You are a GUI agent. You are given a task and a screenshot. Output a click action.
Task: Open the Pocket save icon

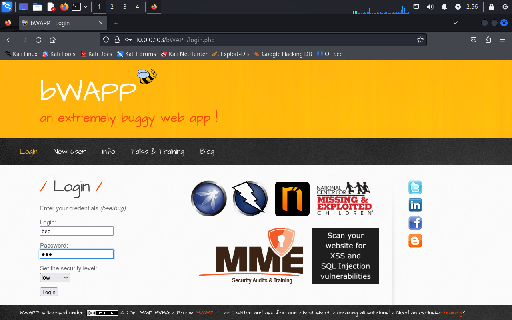point(474,40)
